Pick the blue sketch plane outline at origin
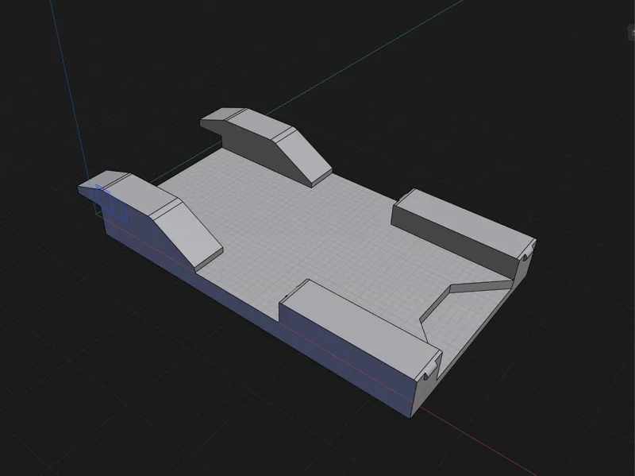Screen dimensions: 635x476 click(112, 203)
